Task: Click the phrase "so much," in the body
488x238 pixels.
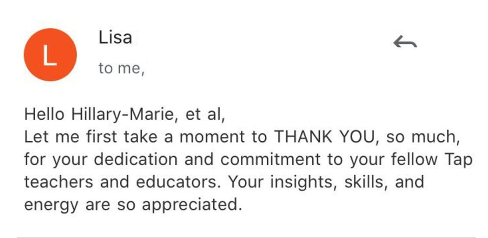Action: (x=423, y=137)
